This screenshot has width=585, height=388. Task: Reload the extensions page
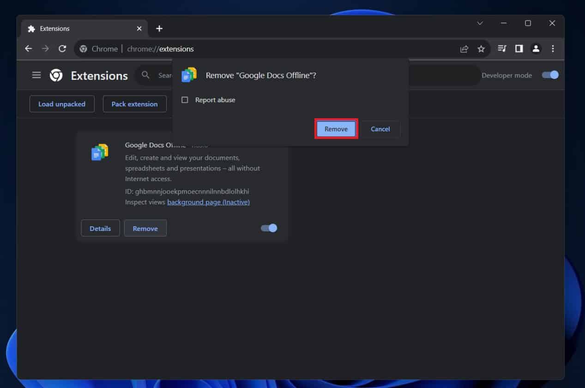[62, 48]
